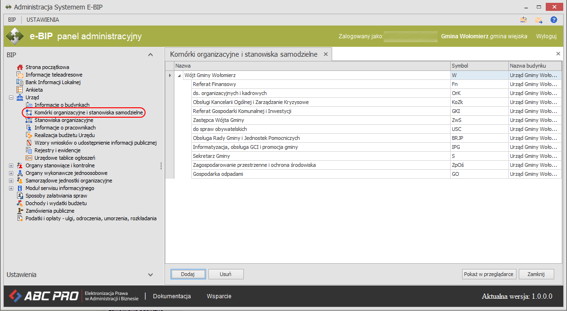
Task: Open the BIP menu
Action: [x=12, y=20]
